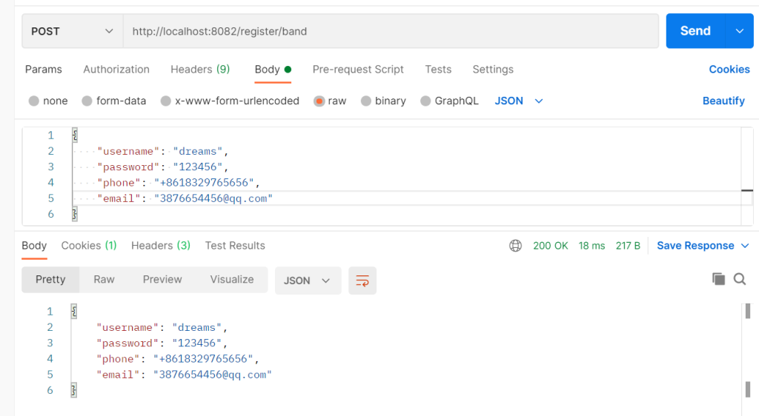Open the Pre-request Script tab
Image resolution: width=759 pixels, height=416 pixels.
[x=358, y=70]
